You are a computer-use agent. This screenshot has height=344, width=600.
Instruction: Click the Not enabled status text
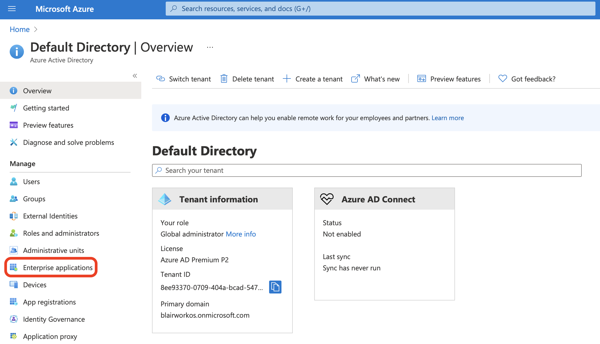click(x=342, y=234)
